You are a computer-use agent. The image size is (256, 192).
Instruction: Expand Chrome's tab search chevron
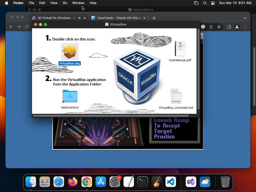(245, 18)
